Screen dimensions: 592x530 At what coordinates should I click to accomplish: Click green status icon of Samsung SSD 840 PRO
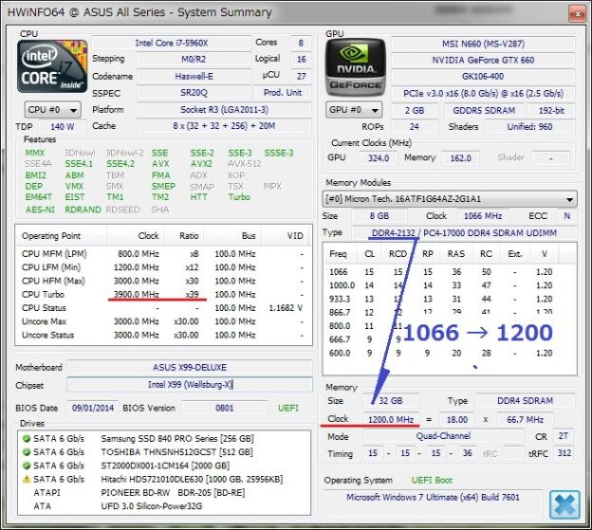(x=27, y=438)
